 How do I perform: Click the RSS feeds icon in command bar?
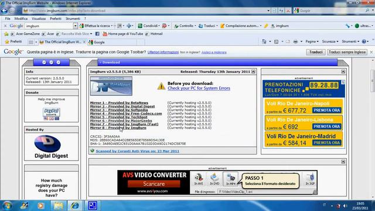pyautogui.click(x=276, y=42)
